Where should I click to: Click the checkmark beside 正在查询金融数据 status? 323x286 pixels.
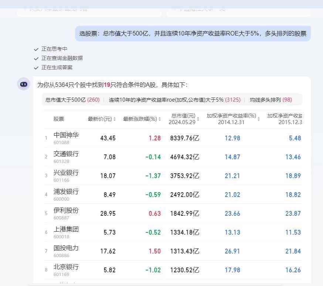tap(36, 58)
